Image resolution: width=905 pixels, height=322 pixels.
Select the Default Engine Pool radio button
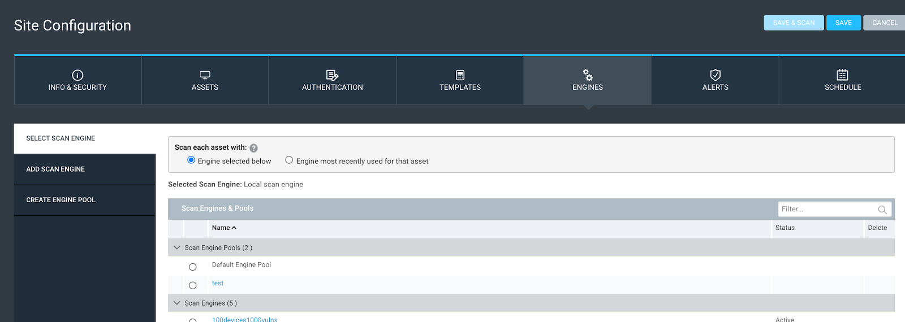(193, 267)
